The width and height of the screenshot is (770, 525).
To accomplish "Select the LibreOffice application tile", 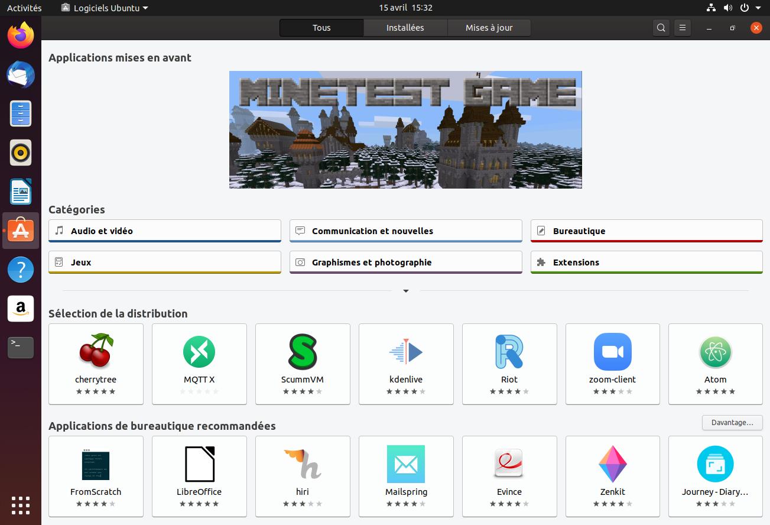I will coord(199,476).
